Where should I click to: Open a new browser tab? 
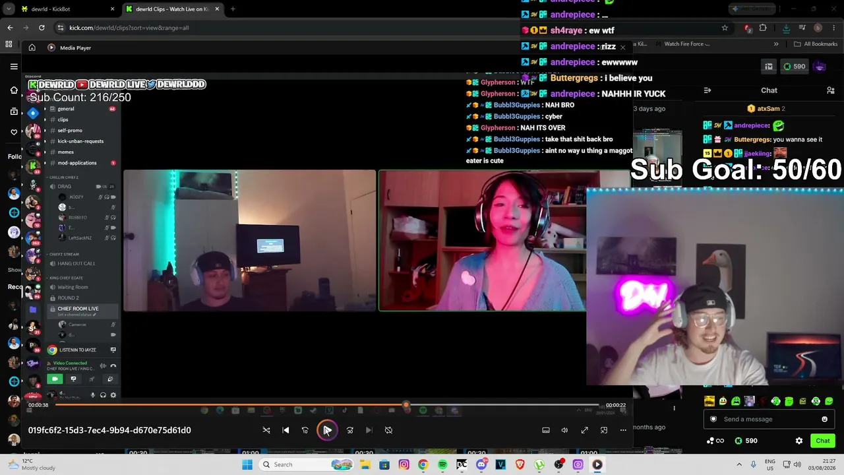tap(233, 9)
